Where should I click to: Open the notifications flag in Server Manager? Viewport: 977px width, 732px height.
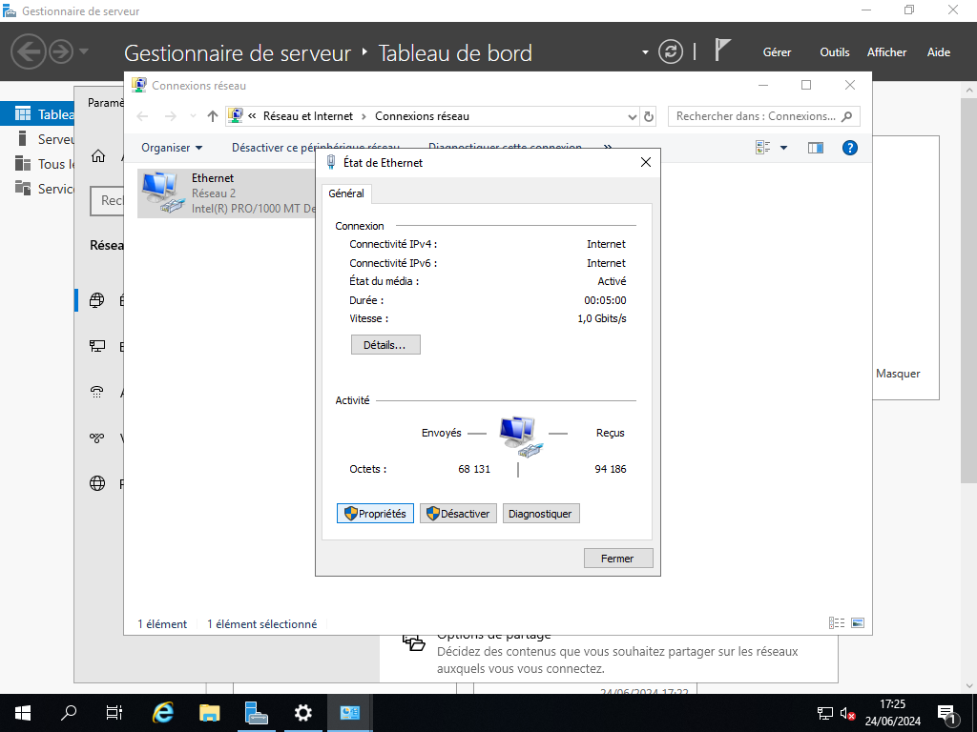coord(723,51)
